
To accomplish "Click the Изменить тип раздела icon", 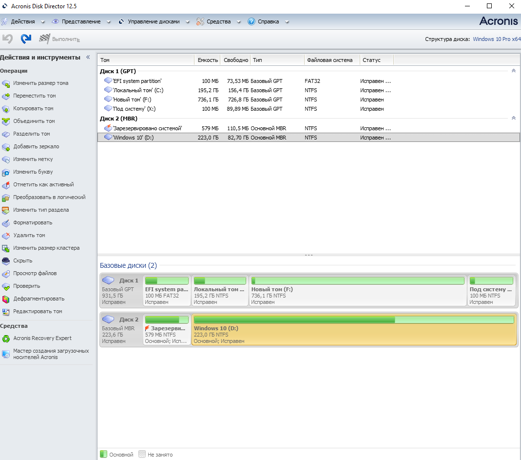I will point(6,210).
